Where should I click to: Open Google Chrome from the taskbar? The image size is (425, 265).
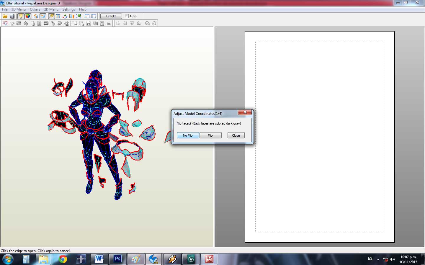click(63, 259)
